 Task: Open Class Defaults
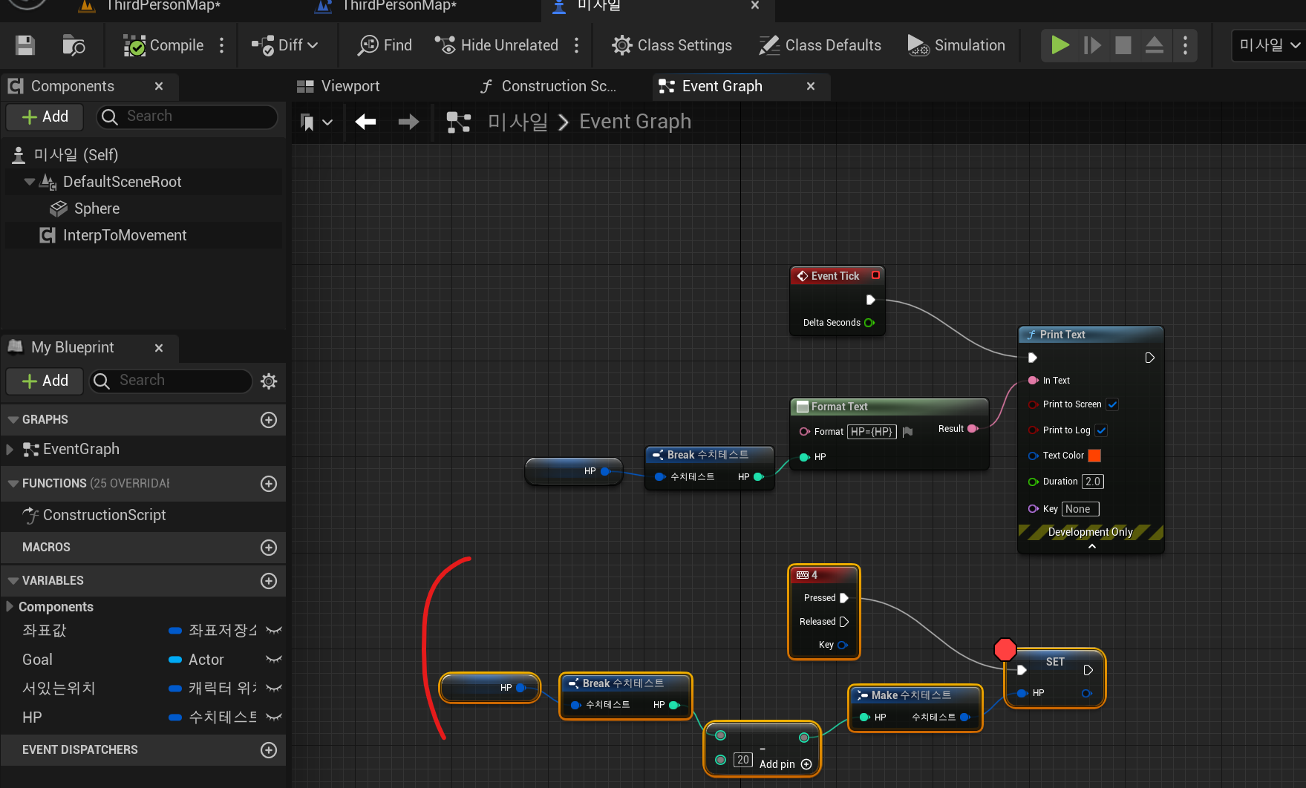pyautogui.click(x=820, y=45)
